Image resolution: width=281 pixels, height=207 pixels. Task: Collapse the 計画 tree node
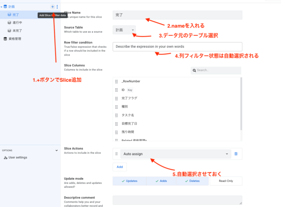[1, 7]
